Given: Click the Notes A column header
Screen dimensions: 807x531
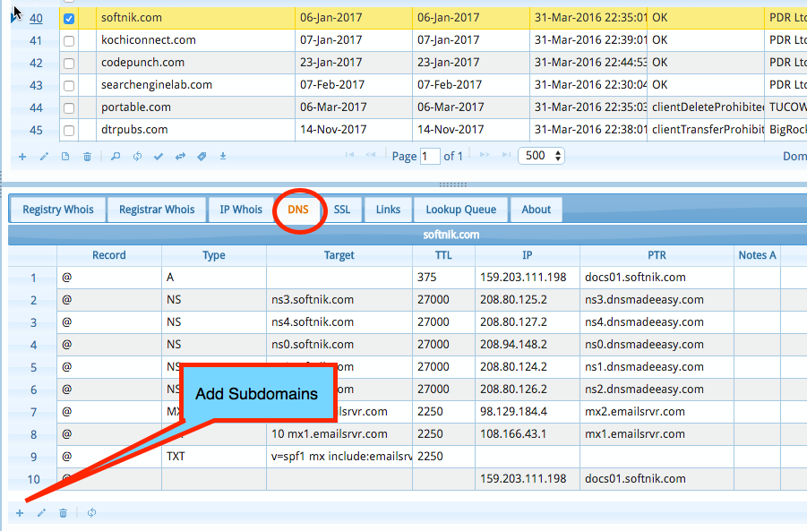Looking at the screenshot, I should tap(757, 255).
